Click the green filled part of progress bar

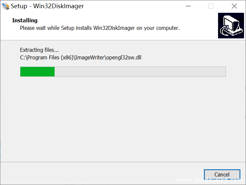point(37,72)
